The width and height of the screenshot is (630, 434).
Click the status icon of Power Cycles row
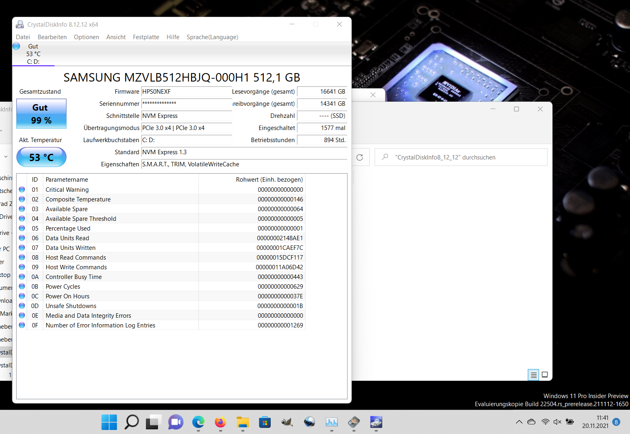(x=22, y=286)
